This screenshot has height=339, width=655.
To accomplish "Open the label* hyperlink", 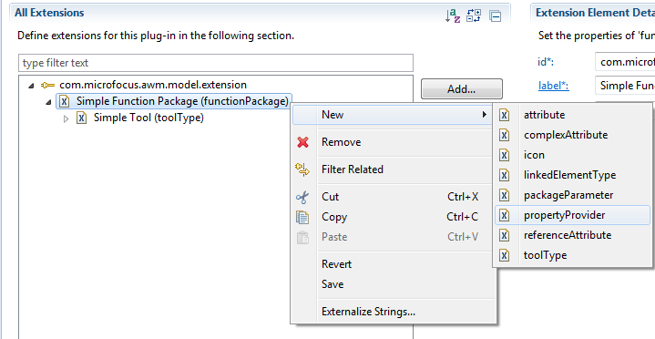I will point(554,86).
